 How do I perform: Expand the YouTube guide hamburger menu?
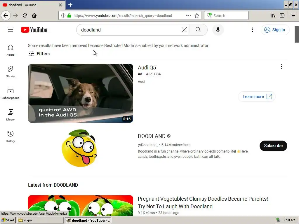(x=11, y=30)
